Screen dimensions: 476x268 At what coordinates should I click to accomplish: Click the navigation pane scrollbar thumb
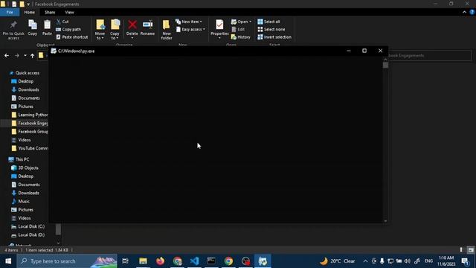(x=58, y=229)
